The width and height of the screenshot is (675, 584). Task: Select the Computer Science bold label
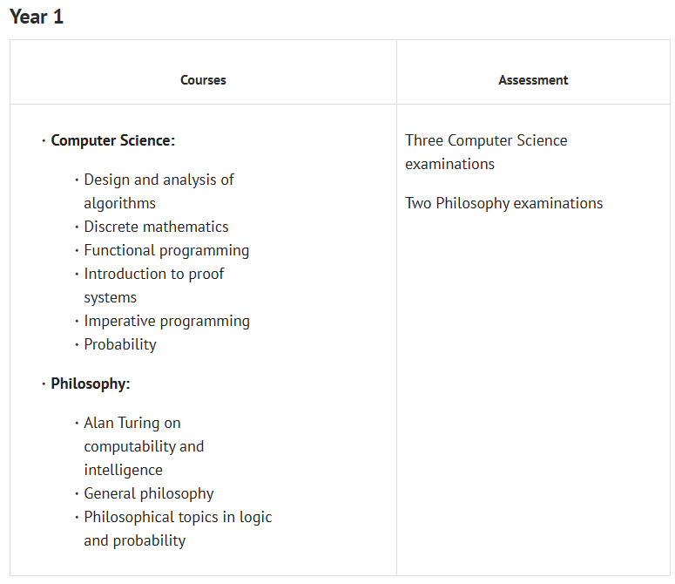point(112,140)
